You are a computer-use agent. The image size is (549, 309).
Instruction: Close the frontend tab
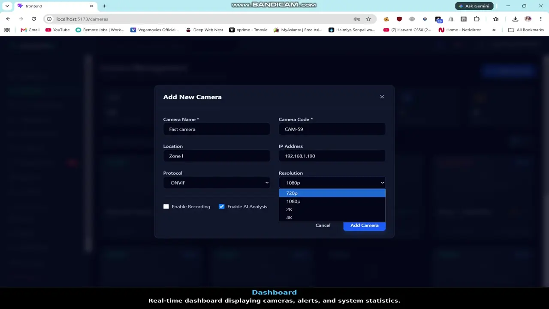pyautogui.click(x=91, y=6)
